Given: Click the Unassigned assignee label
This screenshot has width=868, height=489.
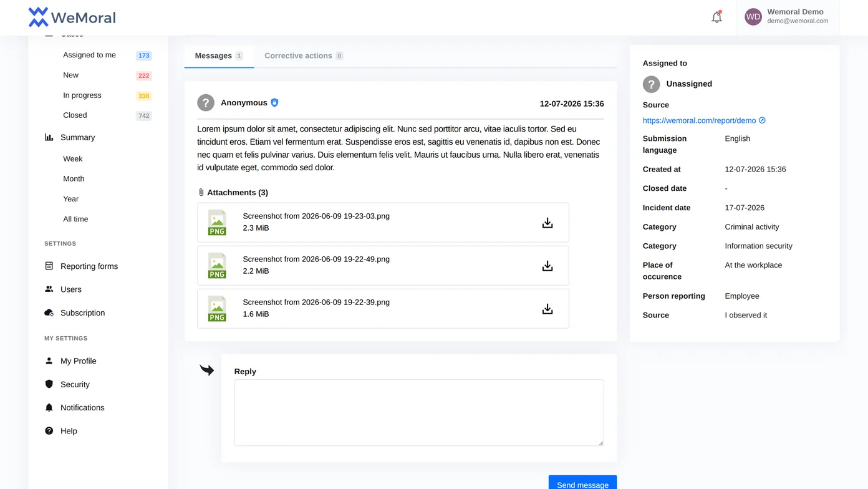Looking at the screenshot, I should pyautogui.click(x=689, y=84).
